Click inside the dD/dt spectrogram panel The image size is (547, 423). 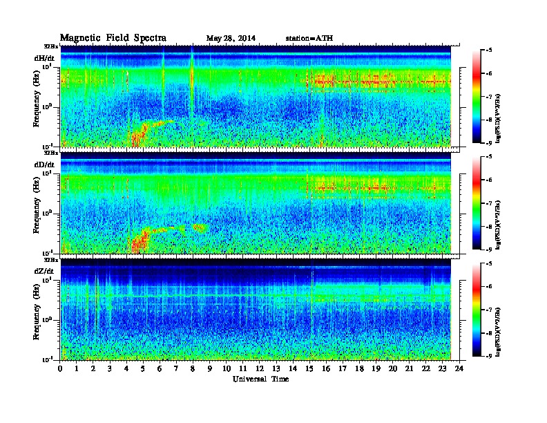click(256, 203)
